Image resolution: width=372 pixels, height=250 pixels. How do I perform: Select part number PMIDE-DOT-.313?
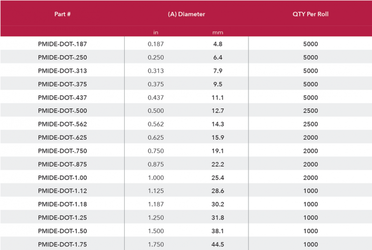[62, 71]
